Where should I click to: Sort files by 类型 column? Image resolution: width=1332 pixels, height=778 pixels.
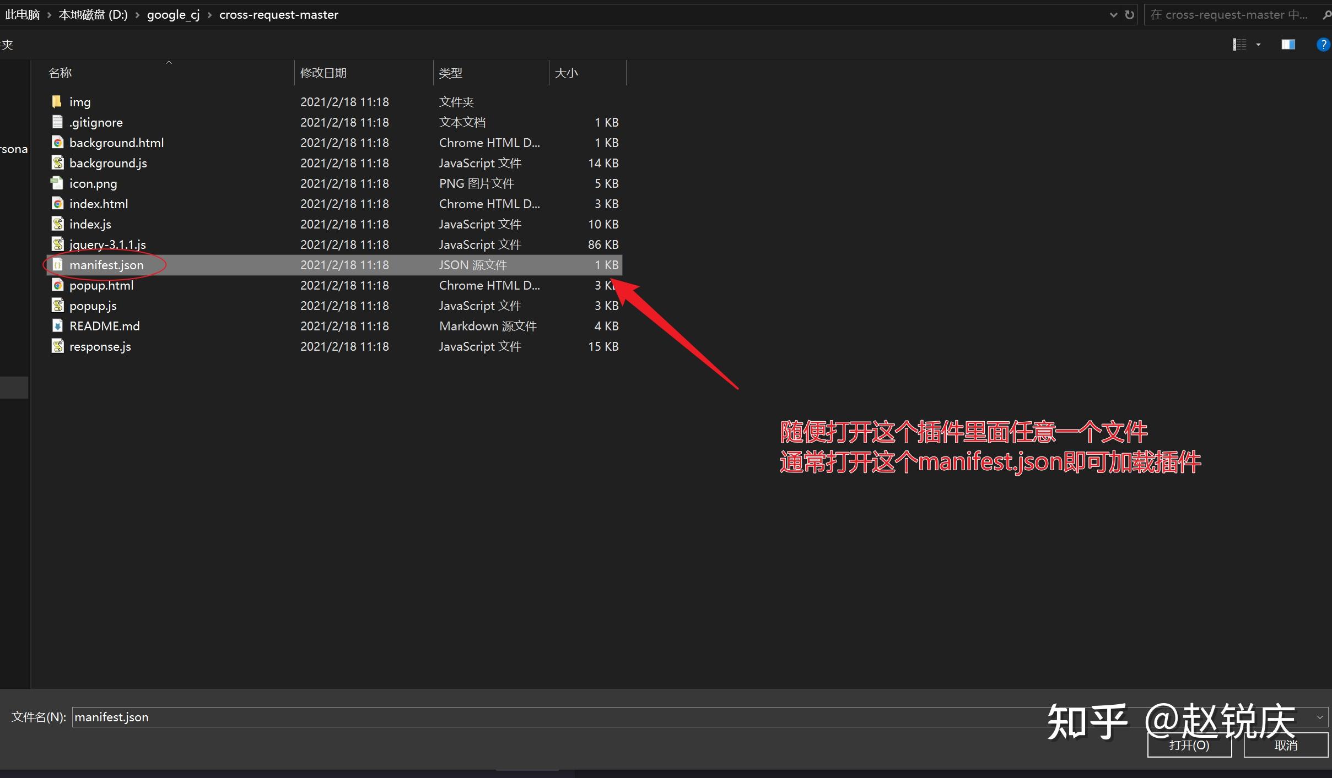click(x=451, y=73)
